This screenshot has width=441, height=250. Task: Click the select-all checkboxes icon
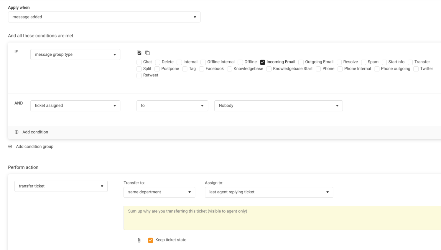click(x=139, y=53)
